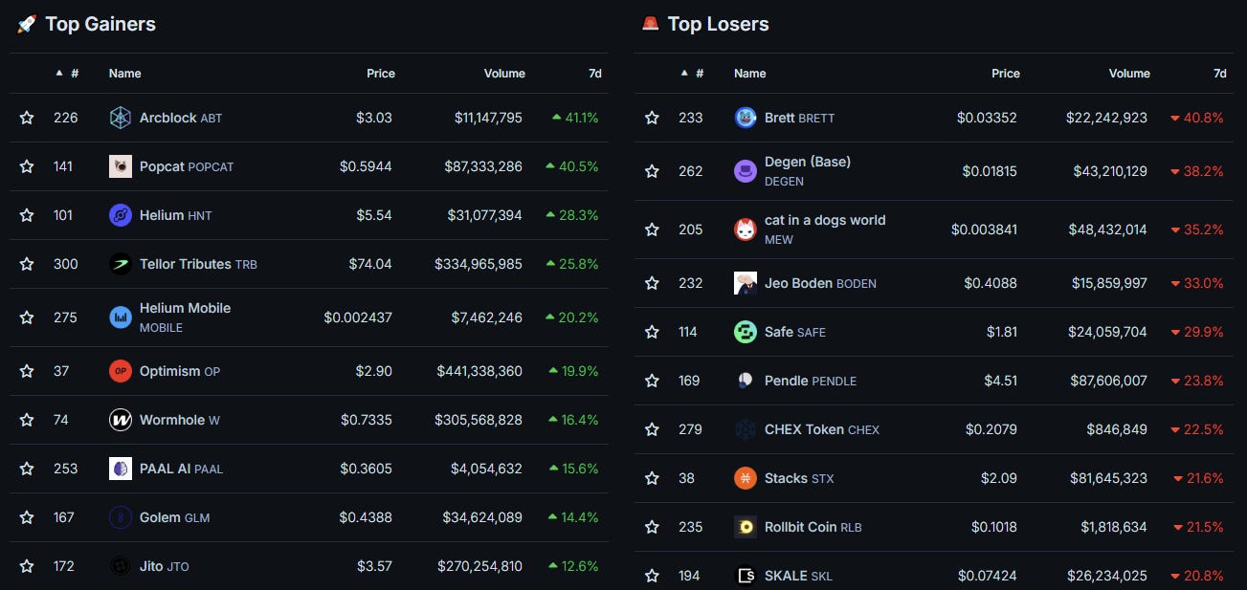The width and height of the screenshot is (1247, 590).
Task: Sort Top Losers by the 7d column
Action: pos(1220,73)
